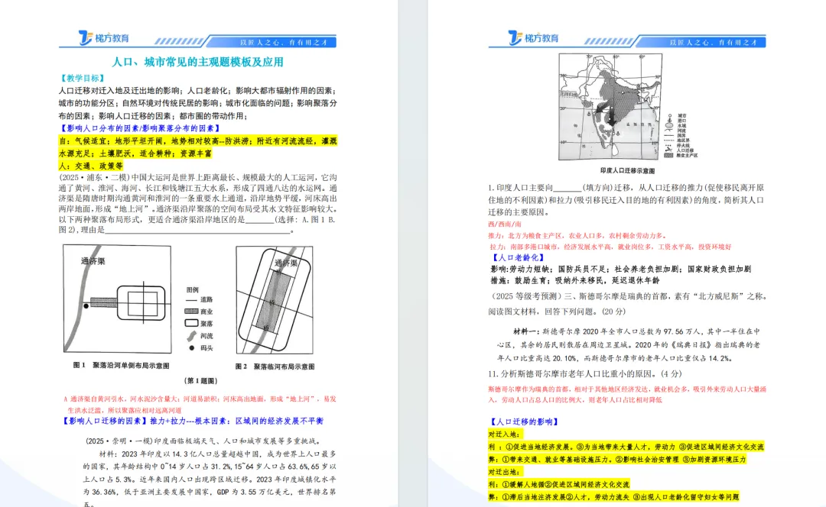Click the question source (2025·浦东·二模)
Screen dimensions: 826x507
tap(94, 178)
